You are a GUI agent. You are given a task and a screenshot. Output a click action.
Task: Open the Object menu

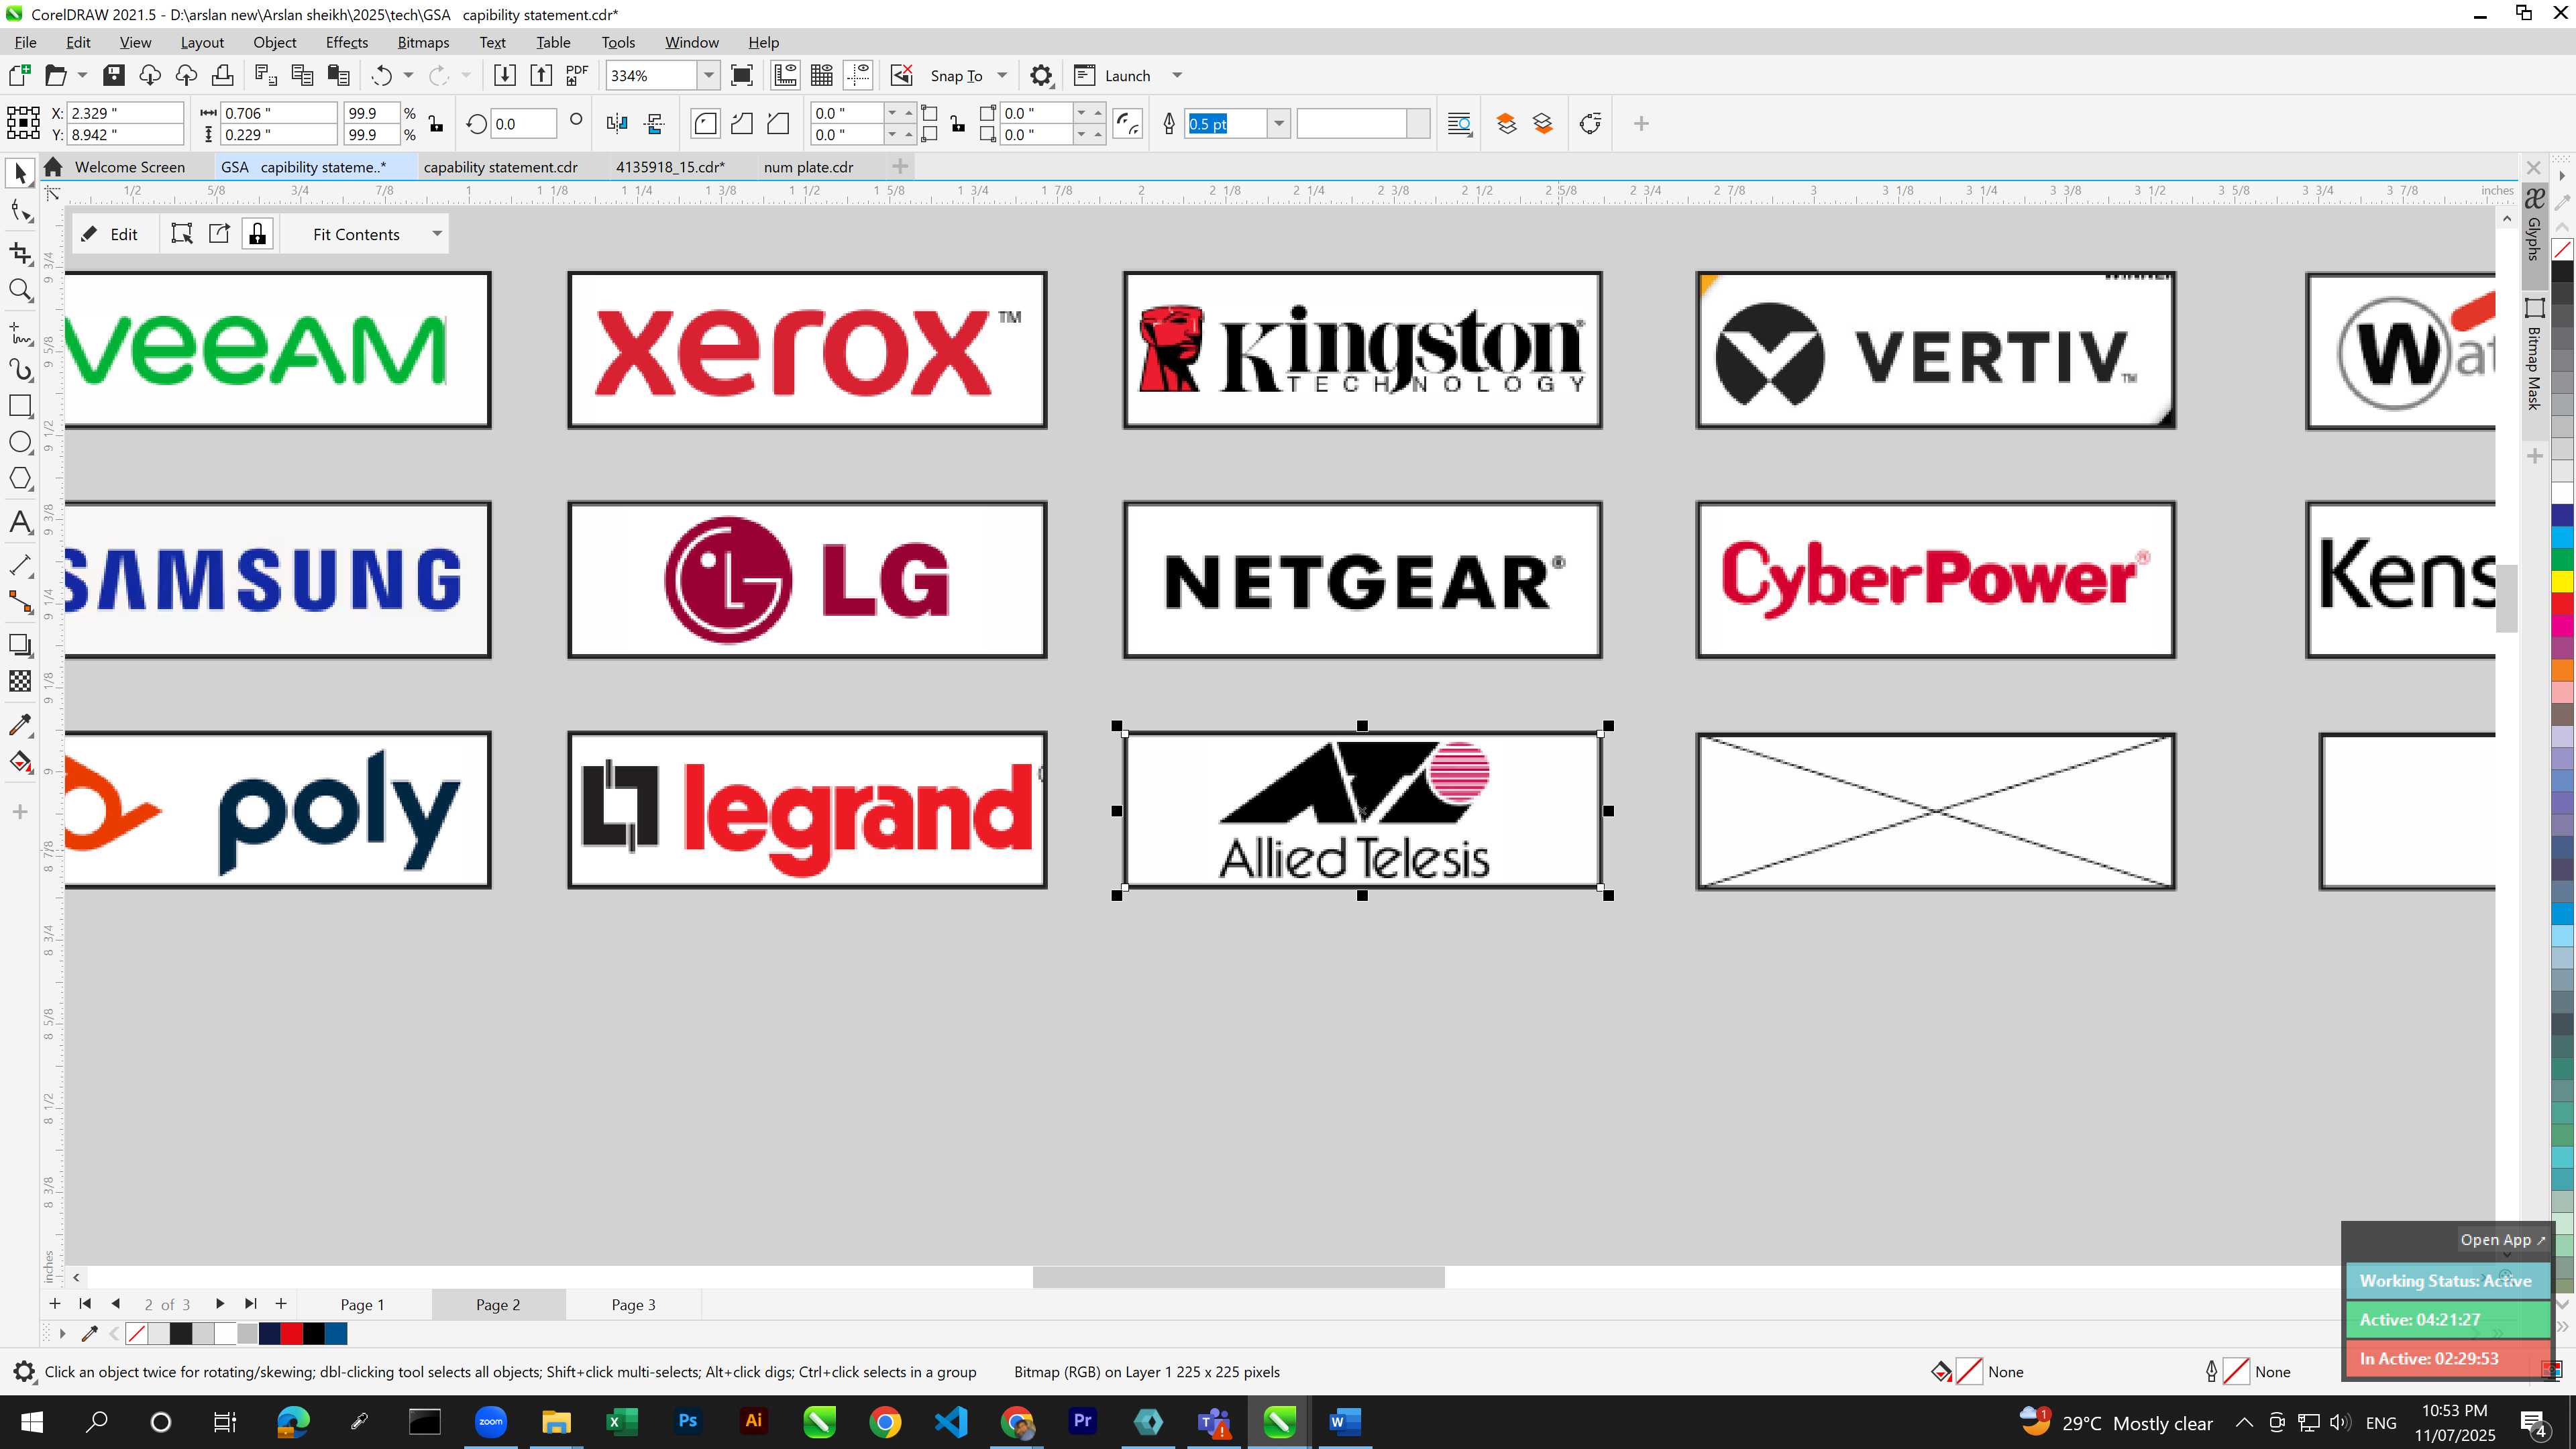point(274,42)
